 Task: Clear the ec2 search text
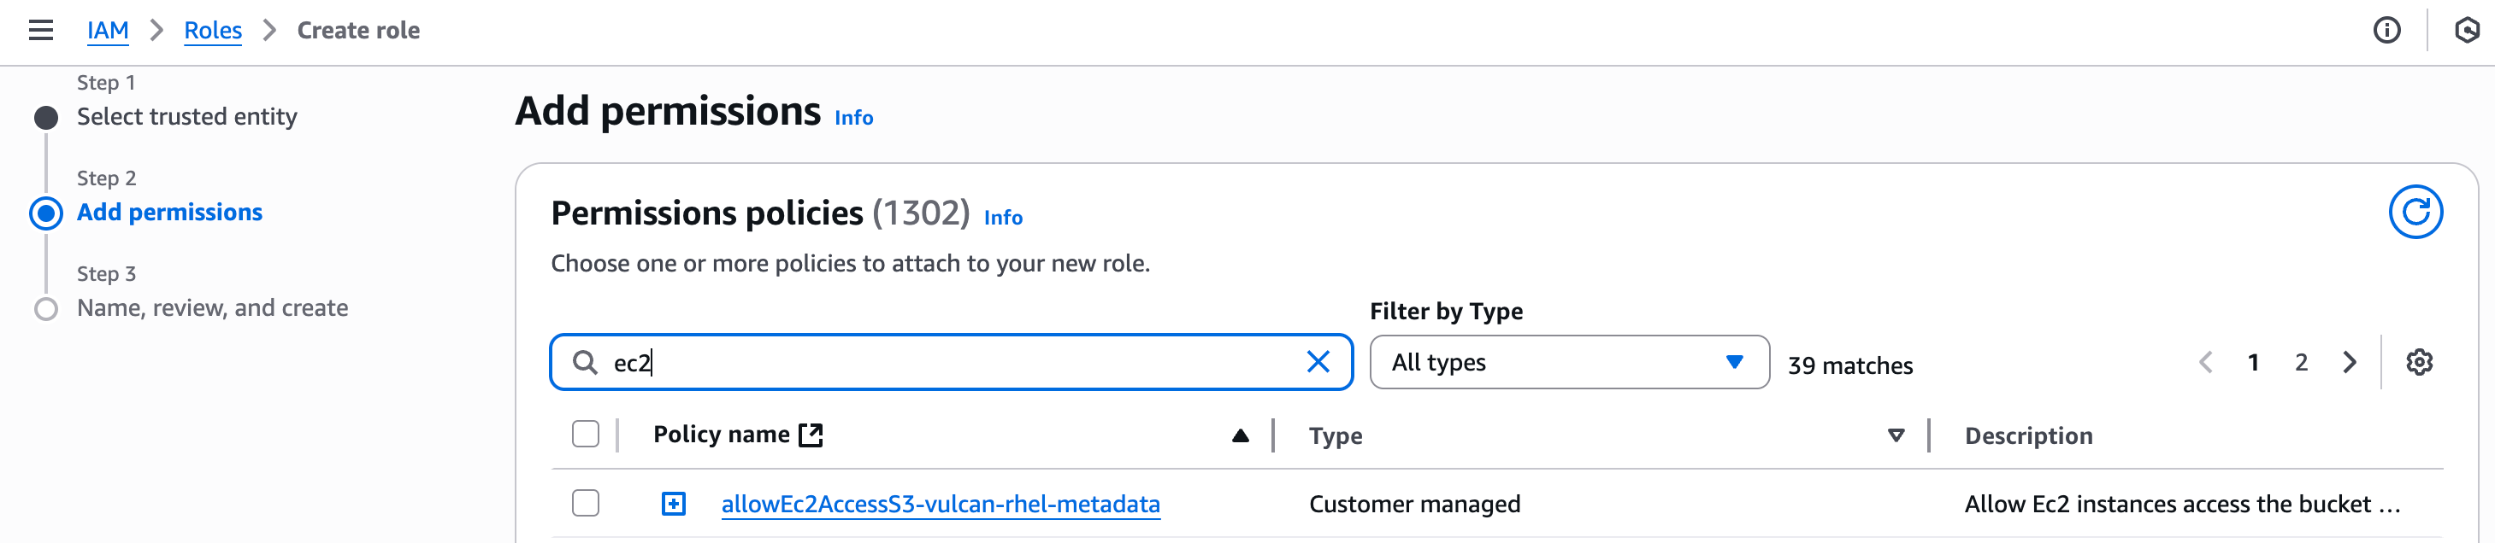click(x=1318, y=362)
